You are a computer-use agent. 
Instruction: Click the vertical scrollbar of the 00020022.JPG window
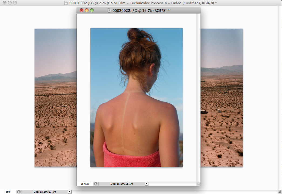tap(198, 98)
